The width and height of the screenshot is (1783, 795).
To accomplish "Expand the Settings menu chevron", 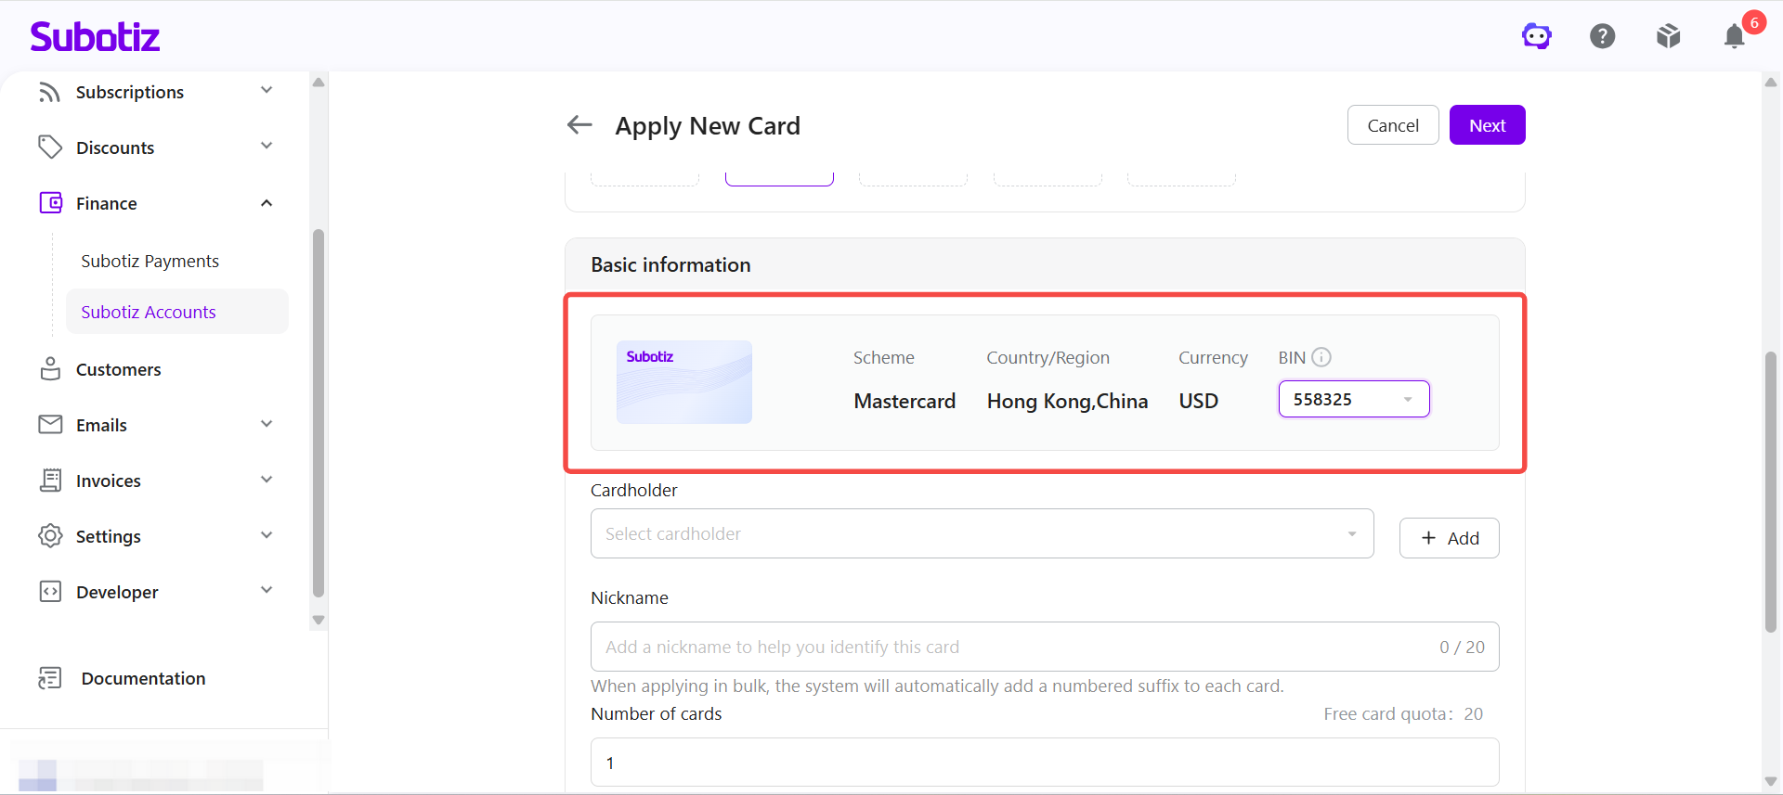I will click(267, 536).
